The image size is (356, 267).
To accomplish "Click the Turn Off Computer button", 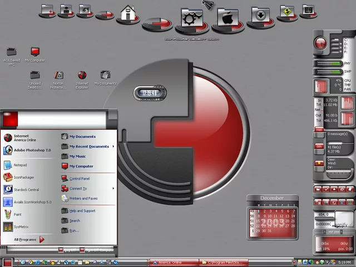I will [97, 250].
